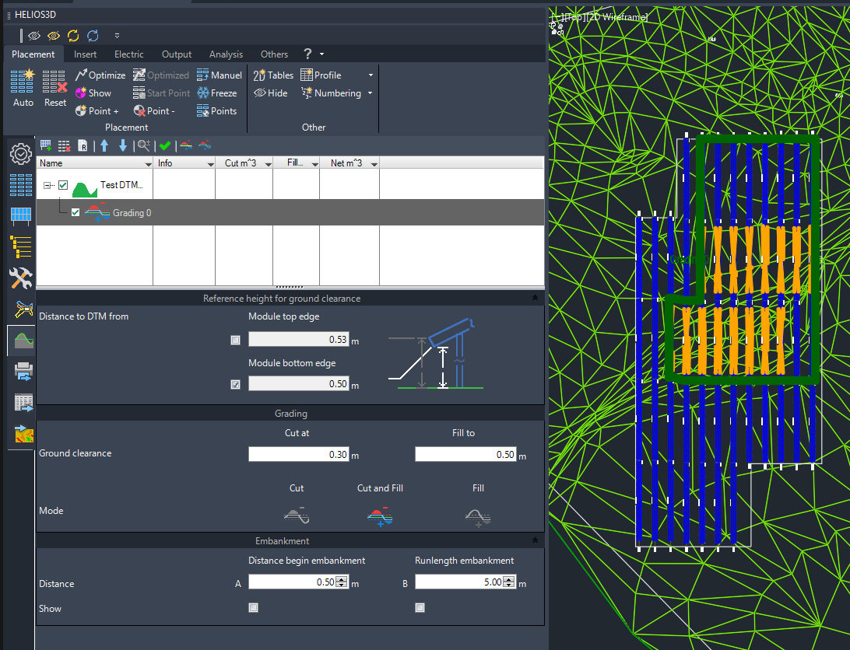Enable Show for embankment distance A
This screenshot has width=850, height=650.
[253, 608]
